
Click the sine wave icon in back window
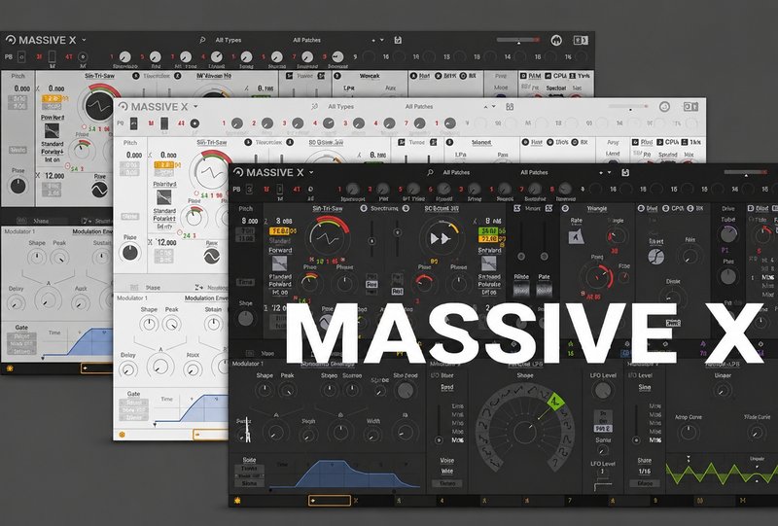(100, 190)
